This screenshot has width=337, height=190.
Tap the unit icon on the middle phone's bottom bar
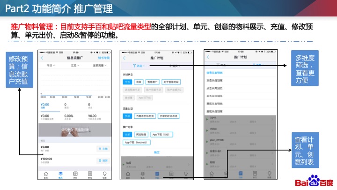tap(171, 175)
